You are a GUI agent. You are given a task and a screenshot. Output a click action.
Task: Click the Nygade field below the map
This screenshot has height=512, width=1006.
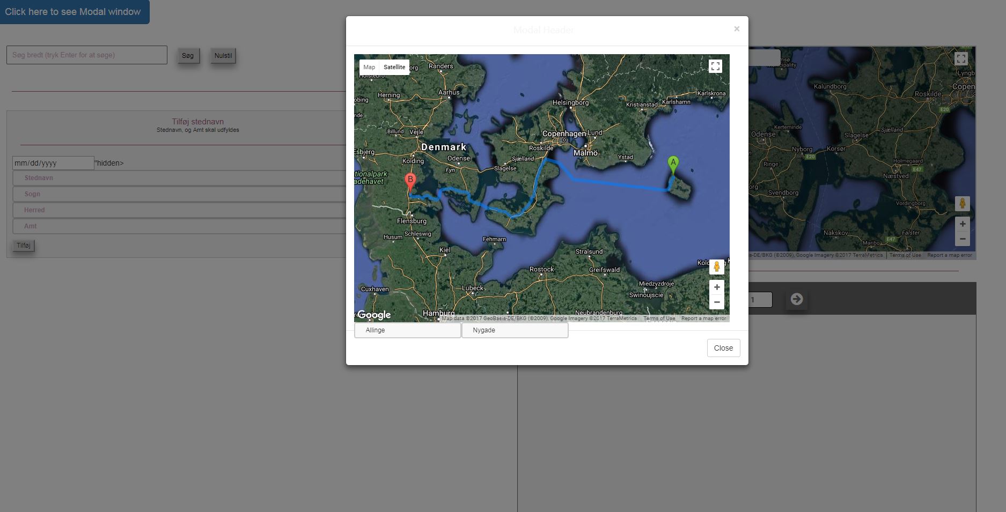(x=515, y=330)
